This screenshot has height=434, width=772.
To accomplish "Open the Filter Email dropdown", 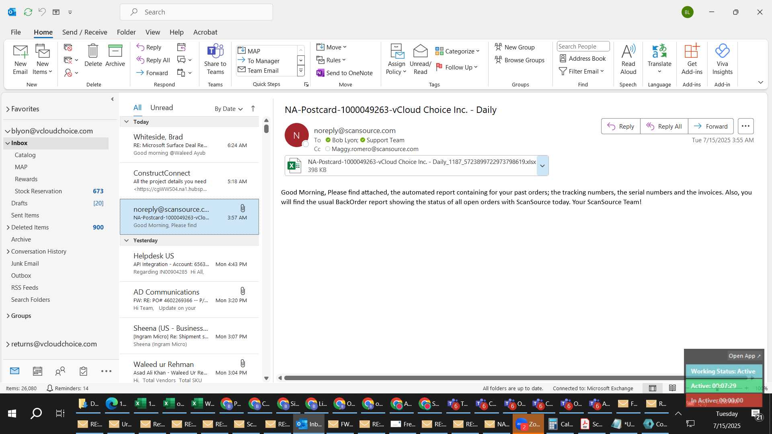I will (582, 71).
